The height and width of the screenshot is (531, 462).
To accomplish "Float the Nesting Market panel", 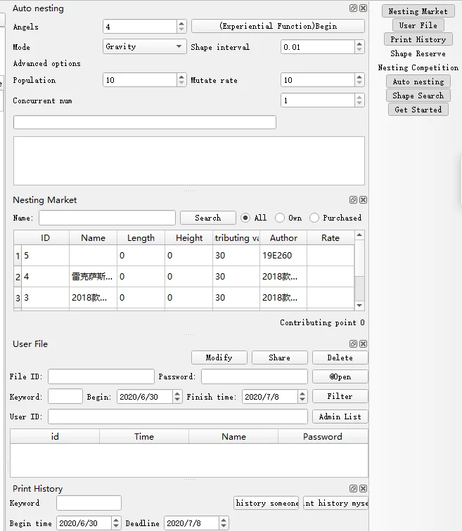I will tap(353, 200).
